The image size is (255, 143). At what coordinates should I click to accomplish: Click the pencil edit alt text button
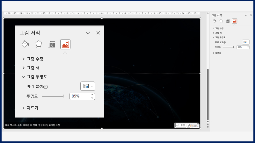[189, 125]
